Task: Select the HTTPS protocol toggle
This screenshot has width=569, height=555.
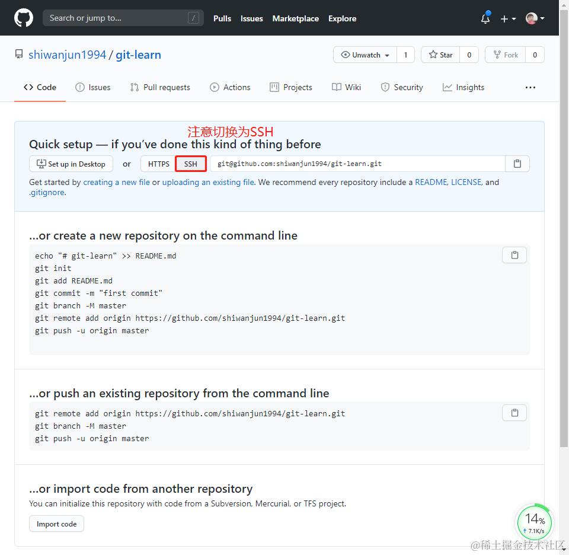Action: pyautogui.click(x=159, y=164)
